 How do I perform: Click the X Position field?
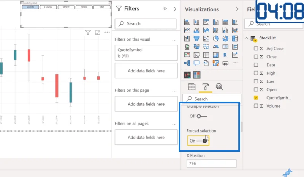pos(212,163)
